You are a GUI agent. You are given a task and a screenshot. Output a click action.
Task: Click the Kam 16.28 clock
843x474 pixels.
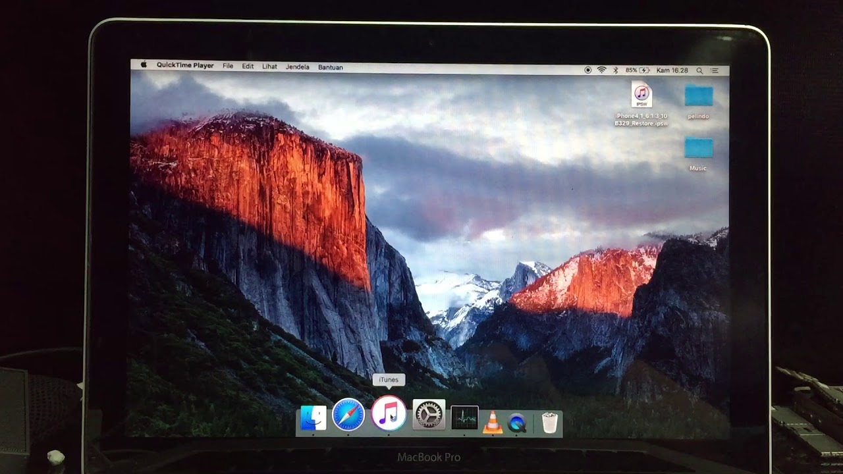(x=672, y=70)
